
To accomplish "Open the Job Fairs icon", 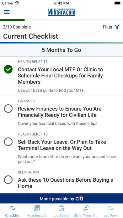I will point(110,208).
